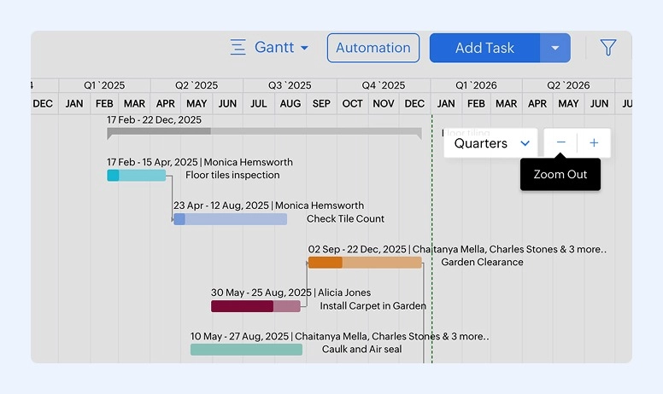
Task: Open the Quarters scale dropdown
Action: coord(490,143)
